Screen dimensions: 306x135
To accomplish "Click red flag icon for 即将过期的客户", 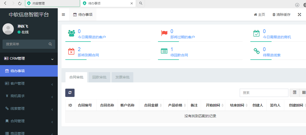I will (x=164, y=33).
